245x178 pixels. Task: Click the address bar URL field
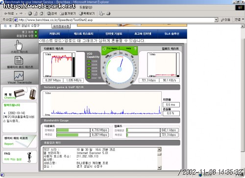coord(116,20)
